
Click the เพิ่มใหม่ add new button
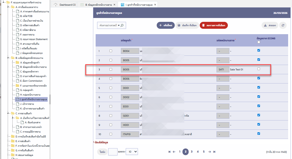coord(165,25)
